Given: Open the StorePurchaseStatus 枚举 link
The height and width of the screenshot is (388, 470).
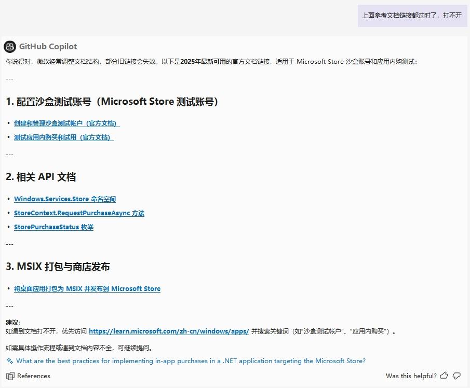Looking at the screenshot, I should 53,227.
